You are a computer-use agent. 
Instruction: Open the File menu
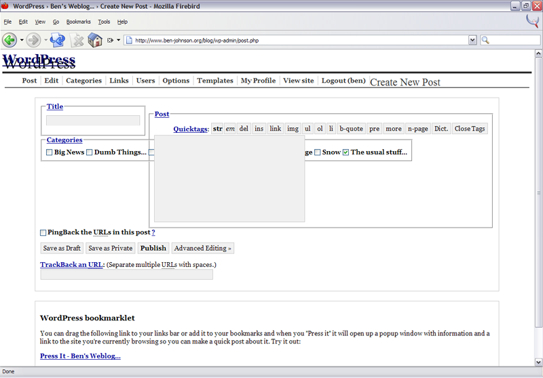coord(7,22)
